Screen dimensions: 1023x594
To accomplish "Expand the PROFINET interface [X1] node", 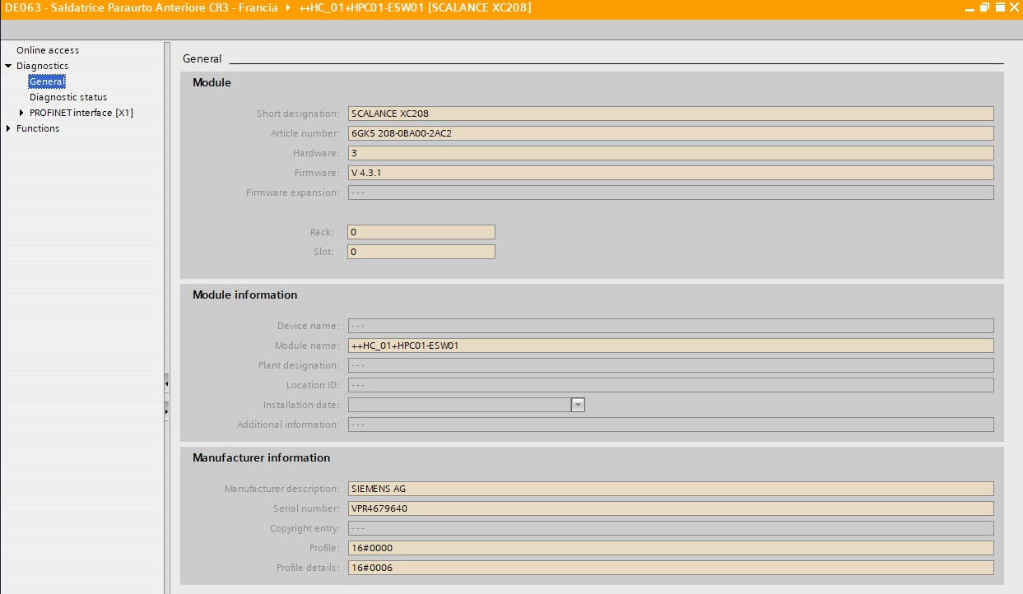I will [21, 113].
